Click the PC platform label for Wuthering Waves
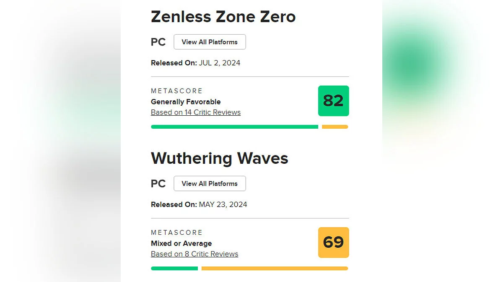Viewport: 503px width, 282px height. (x=158, y=184)
